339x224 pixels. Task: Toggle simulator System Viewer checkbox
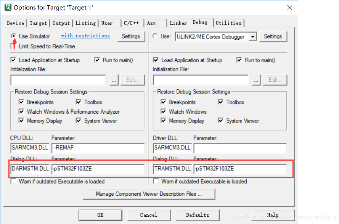[79, 121]
